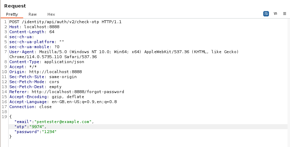Open the Hex tab

click(x=51, y=14)
